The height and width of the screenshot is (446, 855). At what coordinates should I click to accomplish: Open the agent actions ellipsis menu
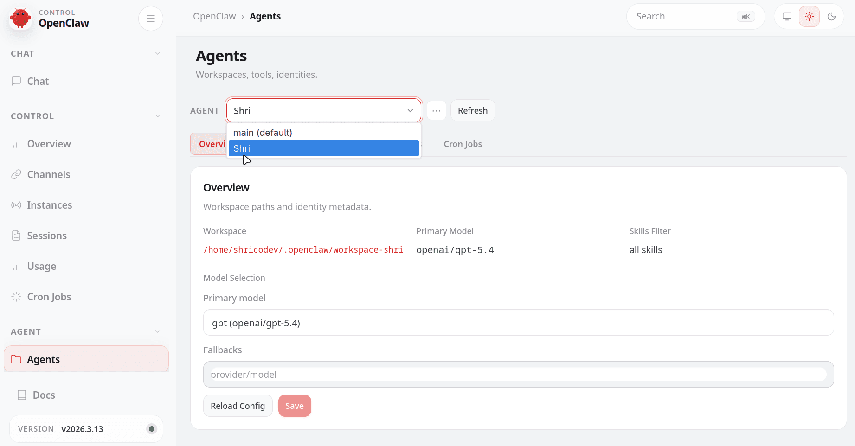[x=437, y=111]
